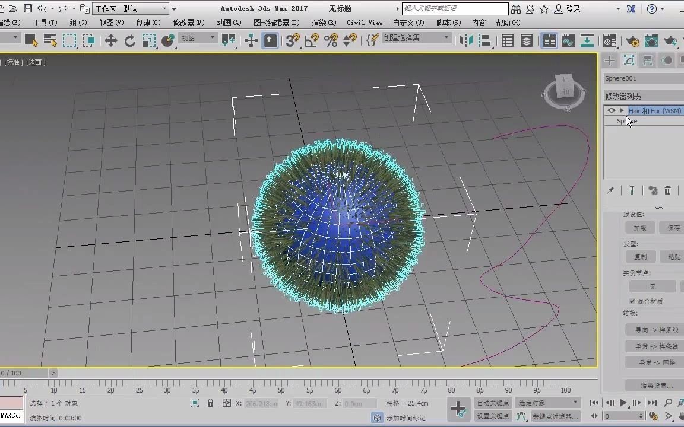Screen dimensions: 684x427
Task: Toggle Window/Crossing selection mode
Action: pos(88,40)
